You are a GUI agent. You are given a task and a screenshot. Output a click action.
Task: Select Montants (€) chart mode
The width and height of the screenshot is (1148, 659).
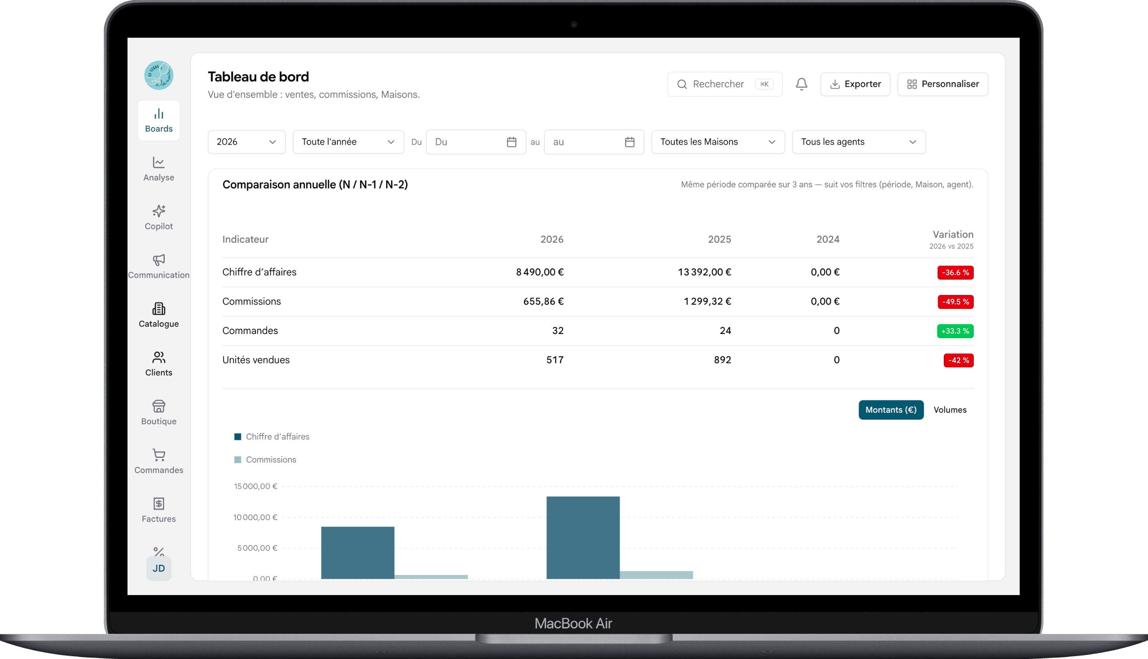(891, 410)
